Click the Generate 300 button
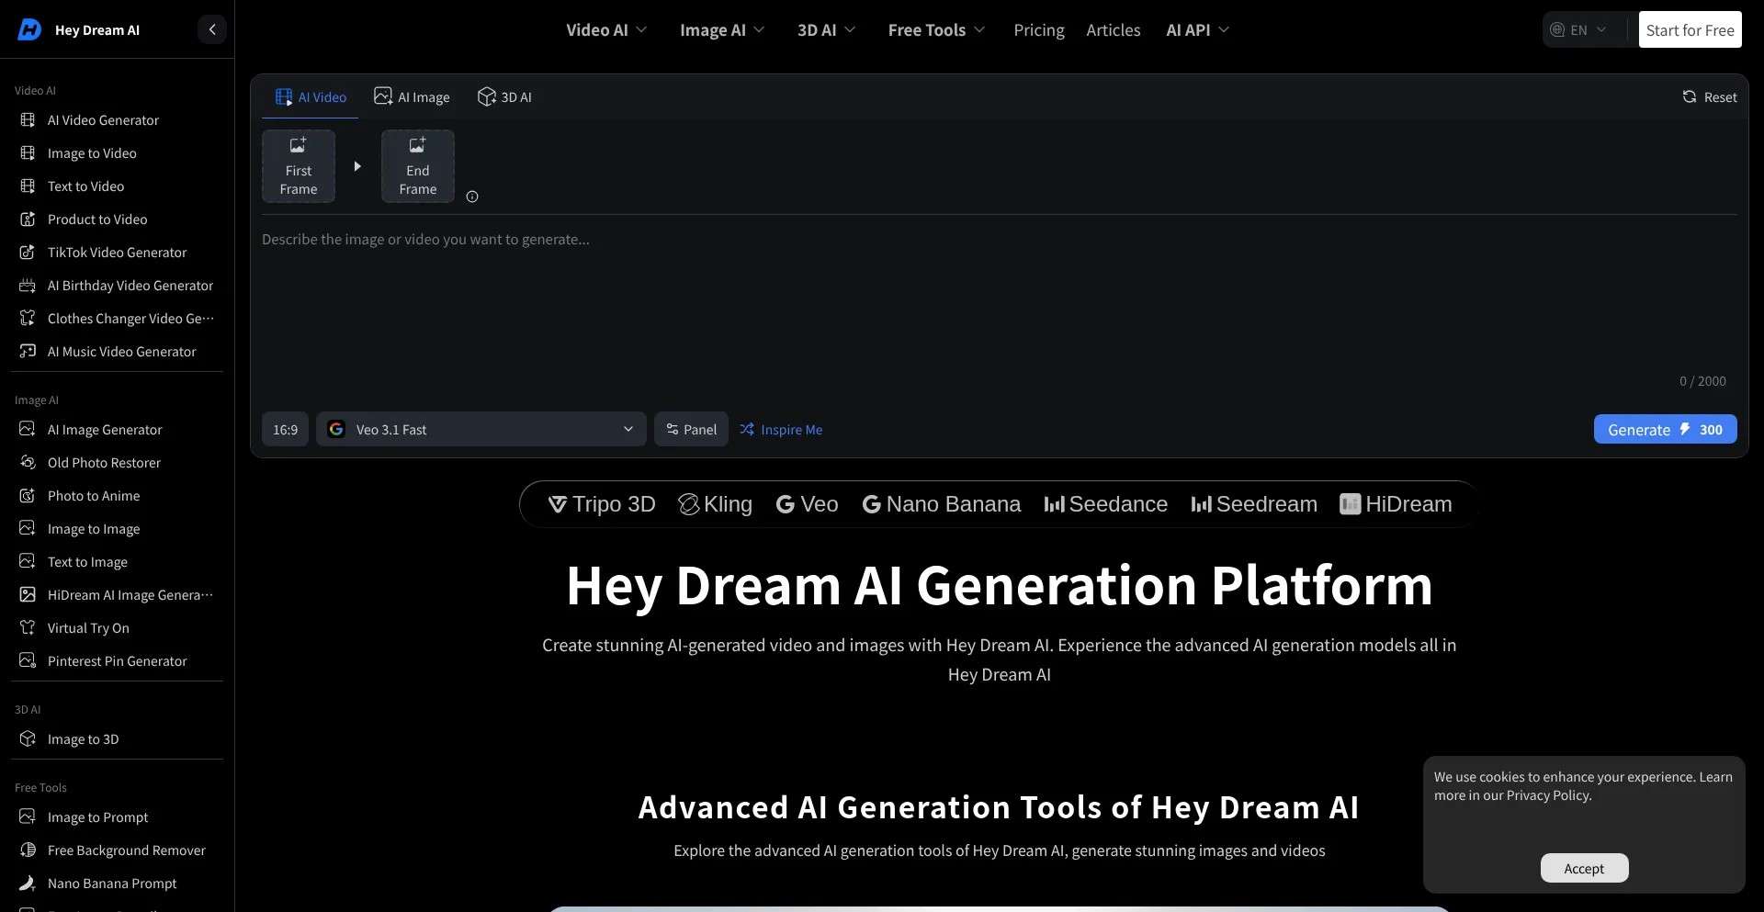Image resolution: width=1764 pixels, height=912 pixels. click(1665, 429)
